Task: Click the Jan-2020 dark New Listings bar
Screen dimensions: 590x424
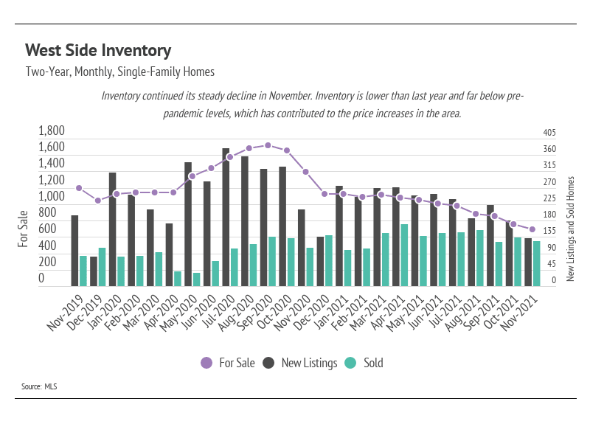Action: 113,229
